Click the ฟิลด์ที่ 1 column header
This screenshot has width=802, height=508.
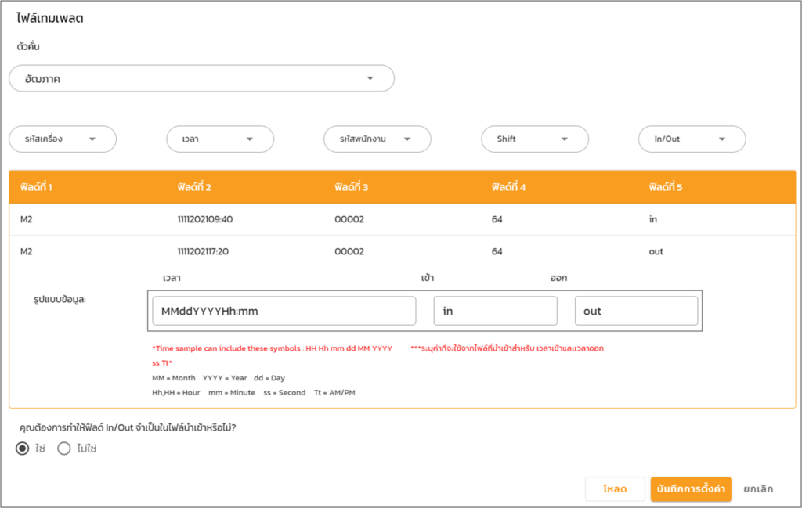tap(36, 188)
